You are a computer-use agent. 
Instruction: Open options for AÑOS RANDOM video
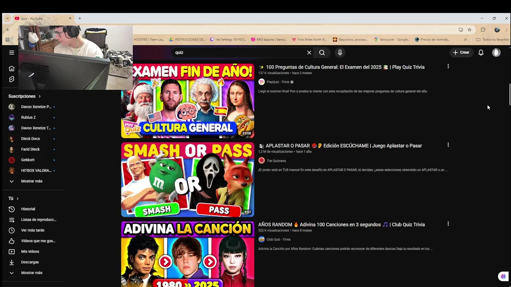tap(448, 224)
